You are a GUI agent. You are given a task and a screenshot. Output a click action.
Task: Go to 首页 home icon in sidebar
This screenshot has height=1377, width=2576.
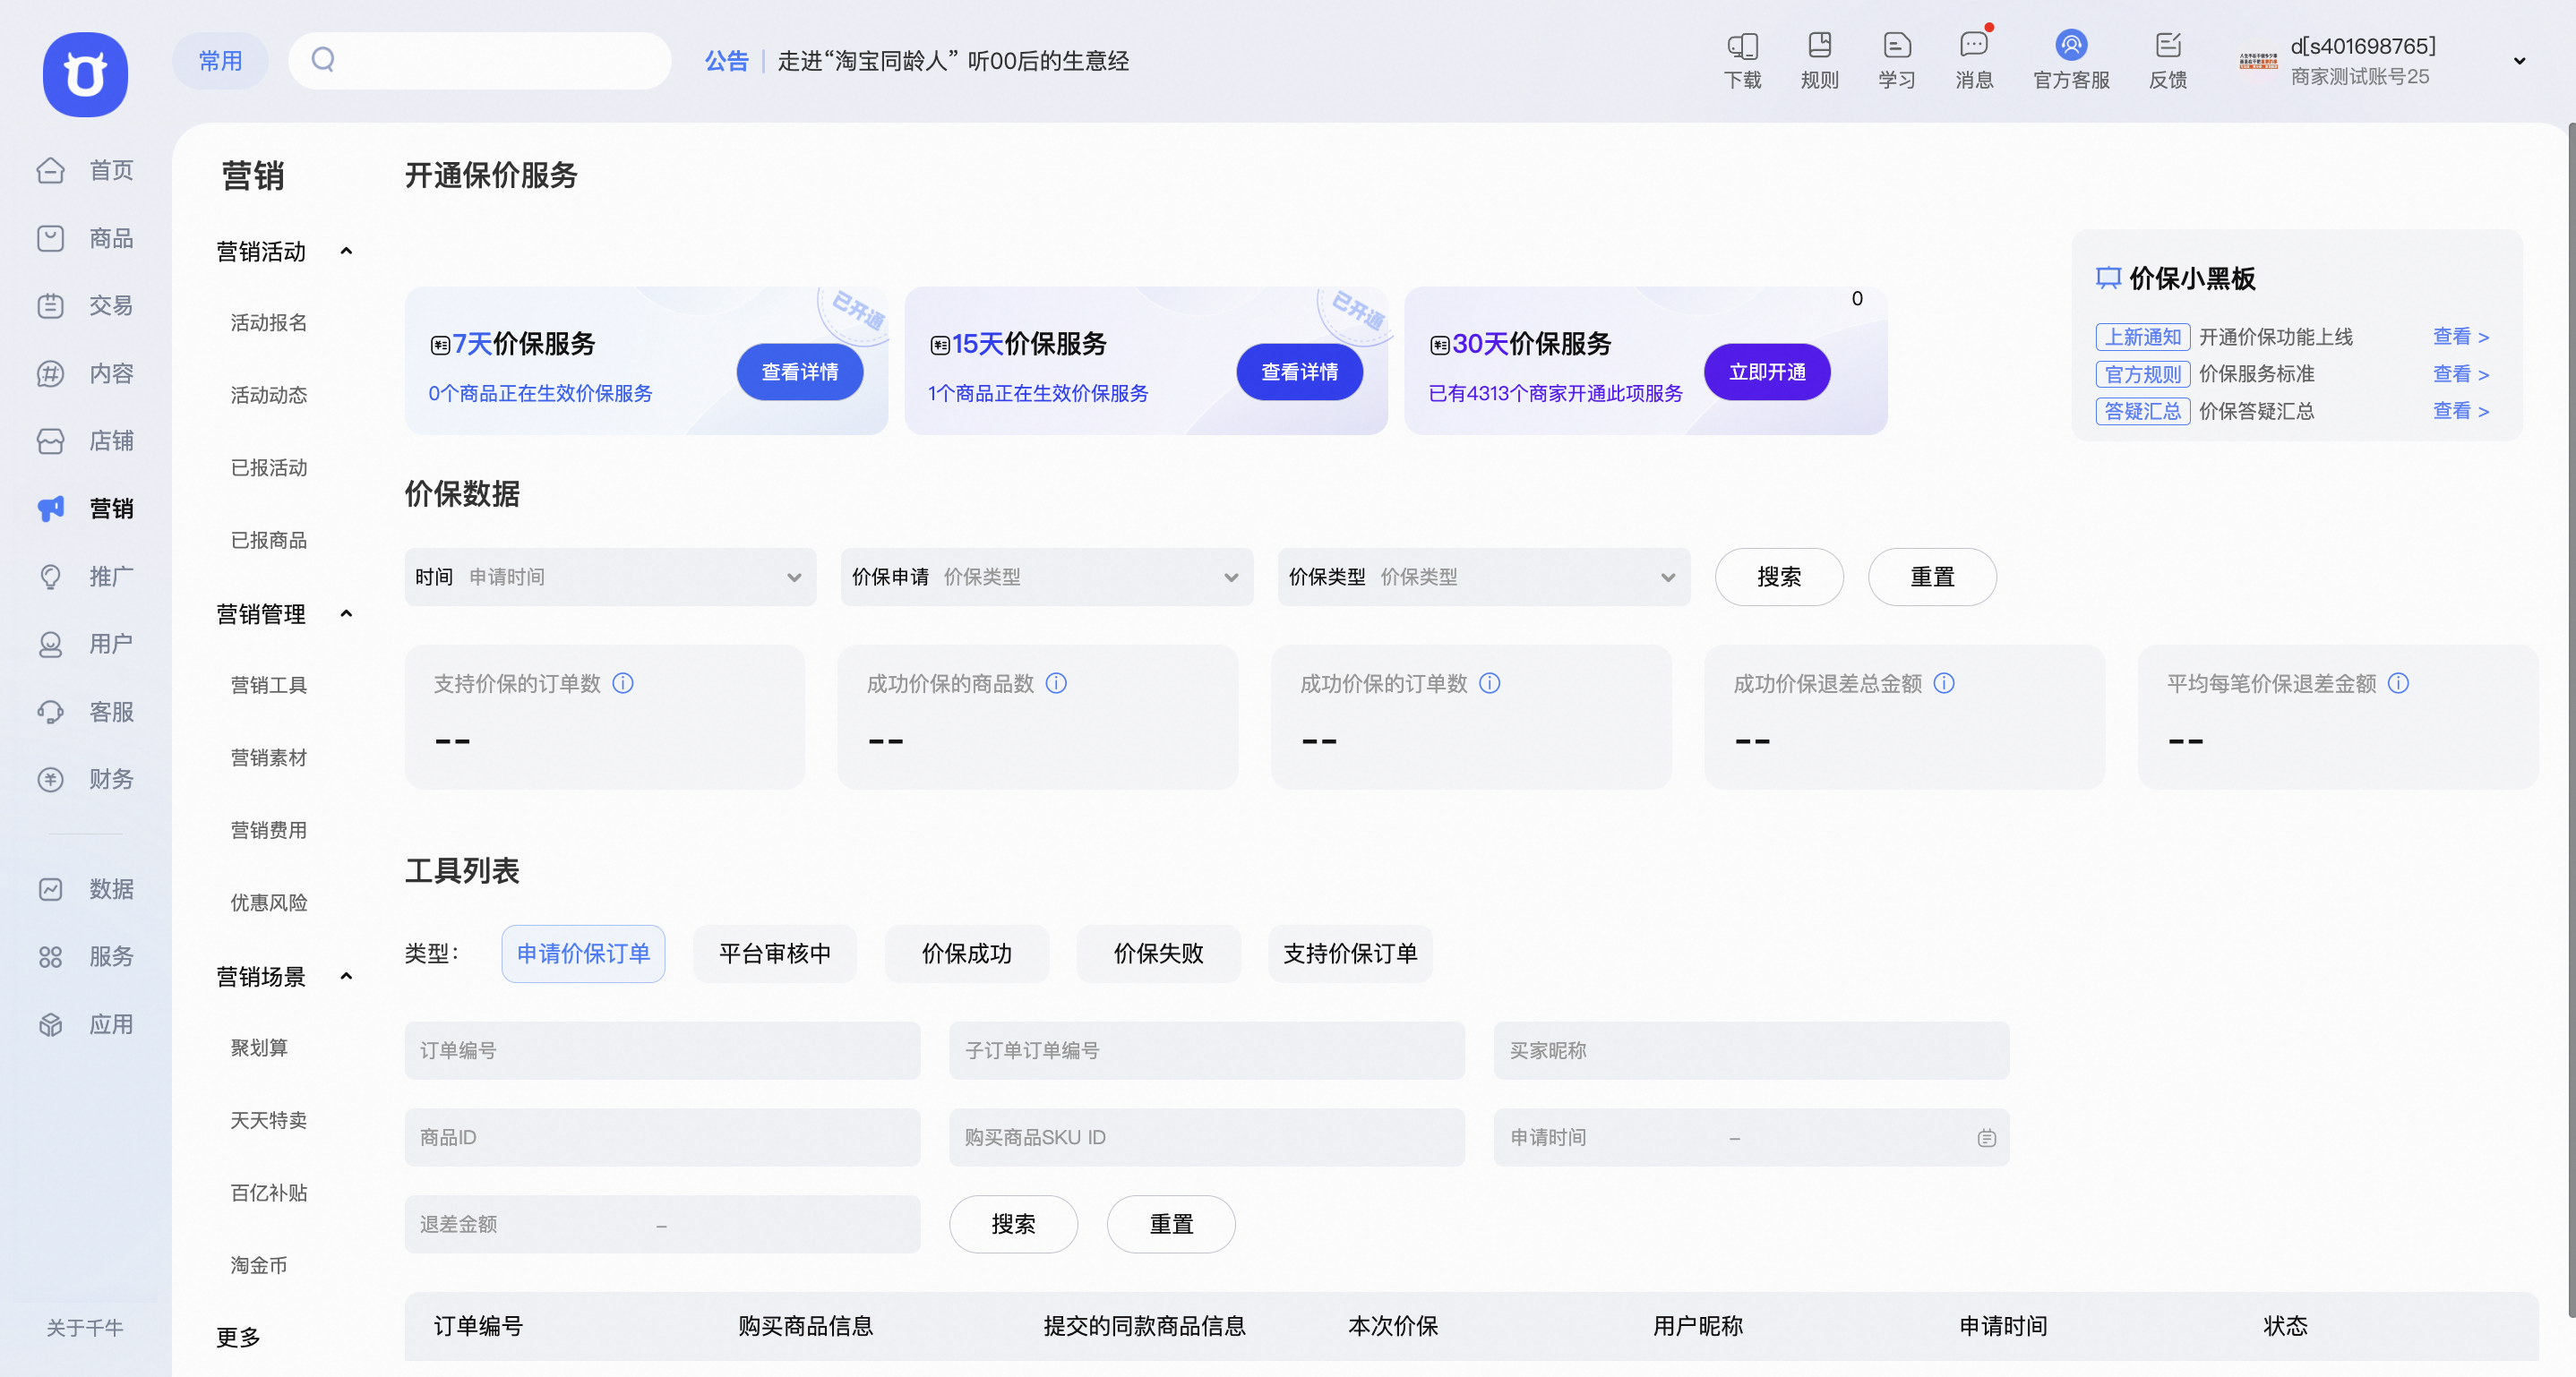tap(50, 171)
